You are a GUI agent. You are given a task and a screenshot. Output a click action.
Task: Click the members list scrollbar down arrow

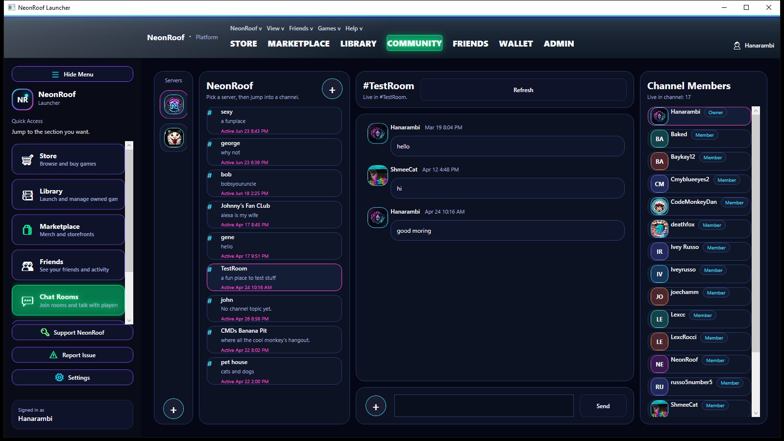[x=756, y=413]
